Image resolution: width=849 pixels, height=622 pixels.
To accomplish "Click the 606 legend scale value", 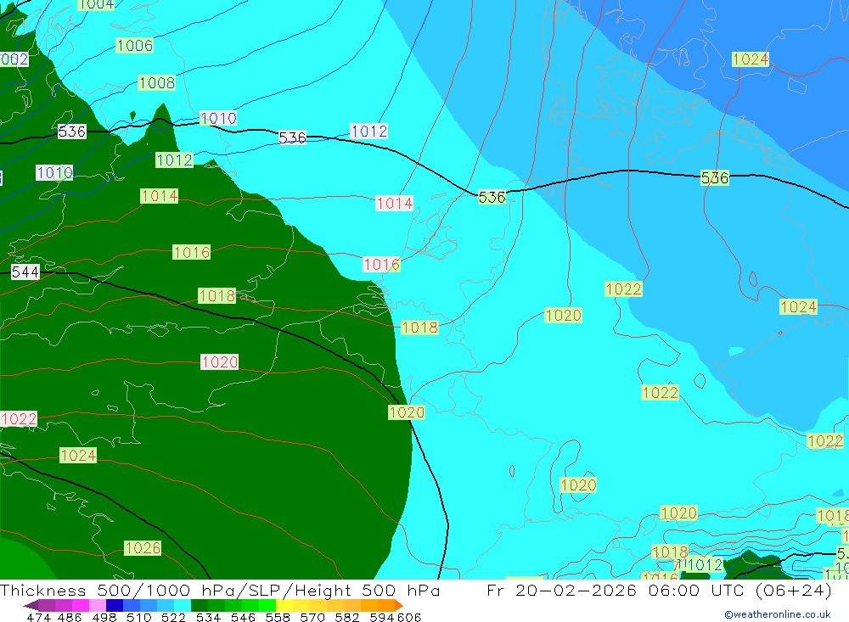I will tap(409, 617).
